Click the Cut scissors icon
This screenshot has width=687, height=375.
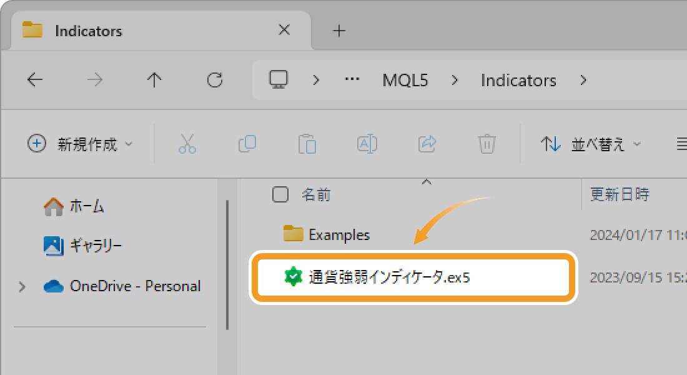(x=187, y=144)
